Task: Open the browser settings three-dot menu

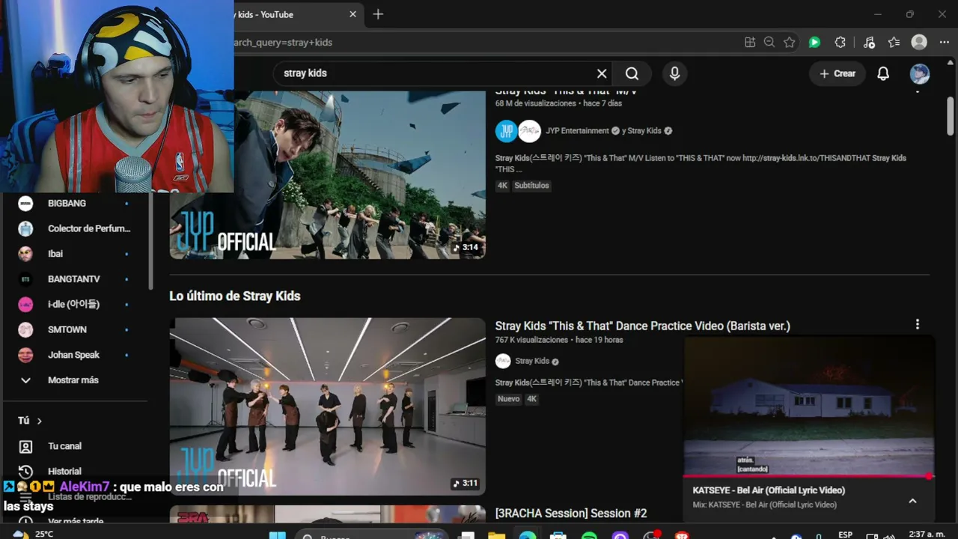Action: pyautogui.click(x=944, y=43)
